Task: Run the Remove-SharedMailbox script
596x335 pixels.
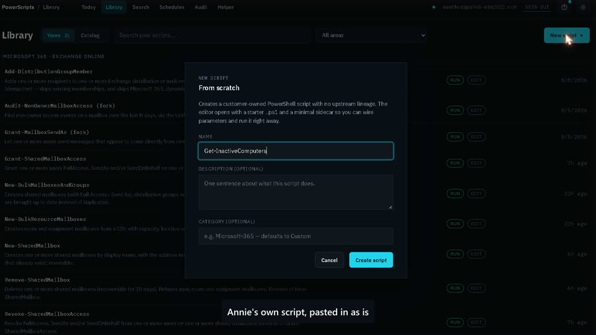Action: tap(455, 288)
